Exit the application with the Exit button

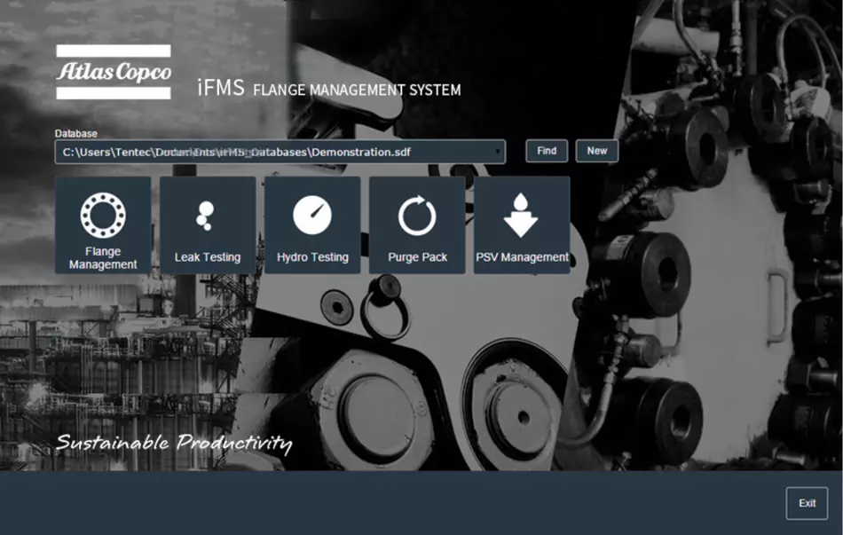pyautogui.click(x=807, y=503)
